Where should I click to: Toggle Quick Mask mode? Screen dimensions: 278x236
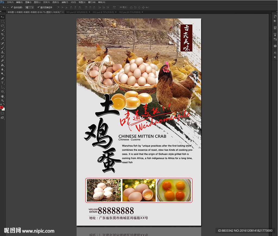click(2, 113)
